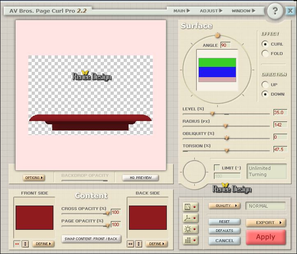Adjust the Torsion slider handle
This screenshot has height=254, width=297.
point(227,151)
